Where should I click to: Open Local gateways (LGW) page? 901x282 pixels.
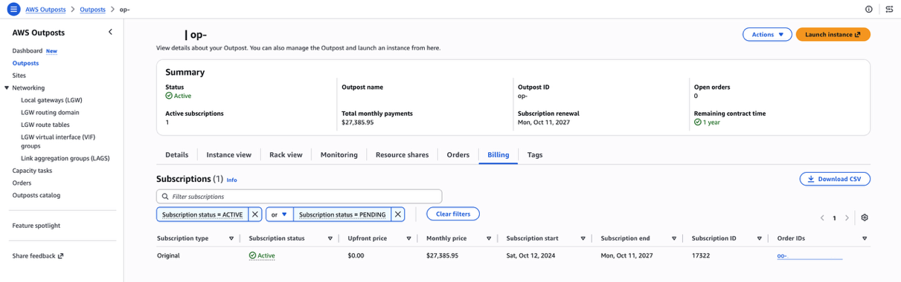click(51, 99)
